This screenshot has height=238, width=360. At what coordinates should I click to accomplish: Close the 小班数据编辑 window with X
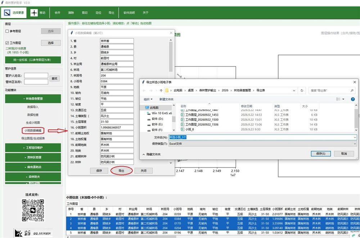(x=171, y=33)
